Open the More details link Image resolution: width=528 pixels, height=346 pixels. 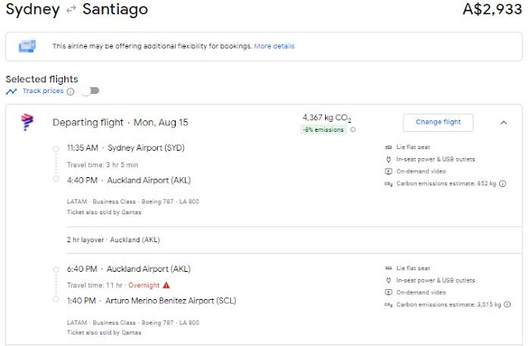[274, 46]
